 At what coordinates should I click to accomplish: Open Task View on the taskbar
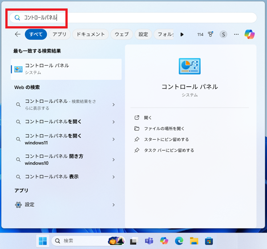(x=134, y=241)
